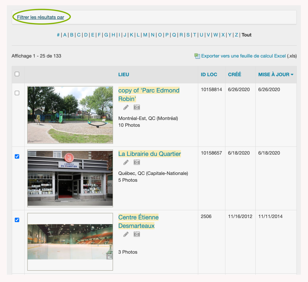Filter locations by letter Q

pyautogui.click(x=174, y=35)
